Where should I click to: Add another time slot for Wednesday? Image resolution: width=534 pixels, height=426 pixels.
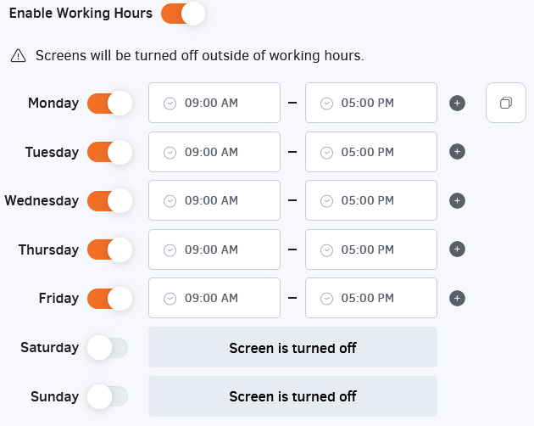click(x=457, y=201)
